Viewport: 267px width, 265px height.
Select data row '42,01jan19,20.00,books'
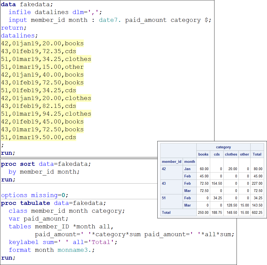pyautogui.click(x=42, y=43)
